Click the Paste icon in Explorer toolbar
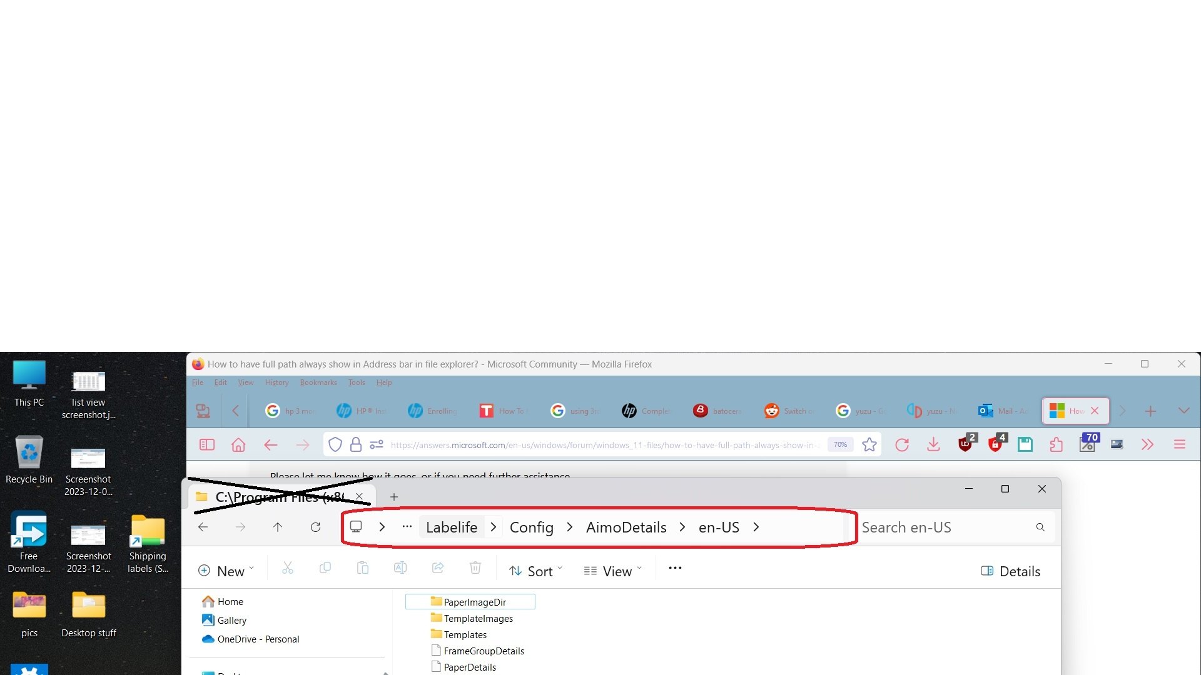Viewport: 1201px width, 675px height. (363, 567)
